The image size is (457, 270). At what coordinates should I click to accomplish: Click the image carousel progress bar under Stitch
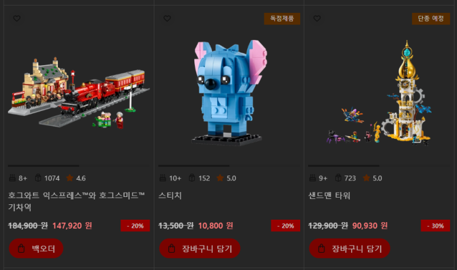tap(229, 166)
